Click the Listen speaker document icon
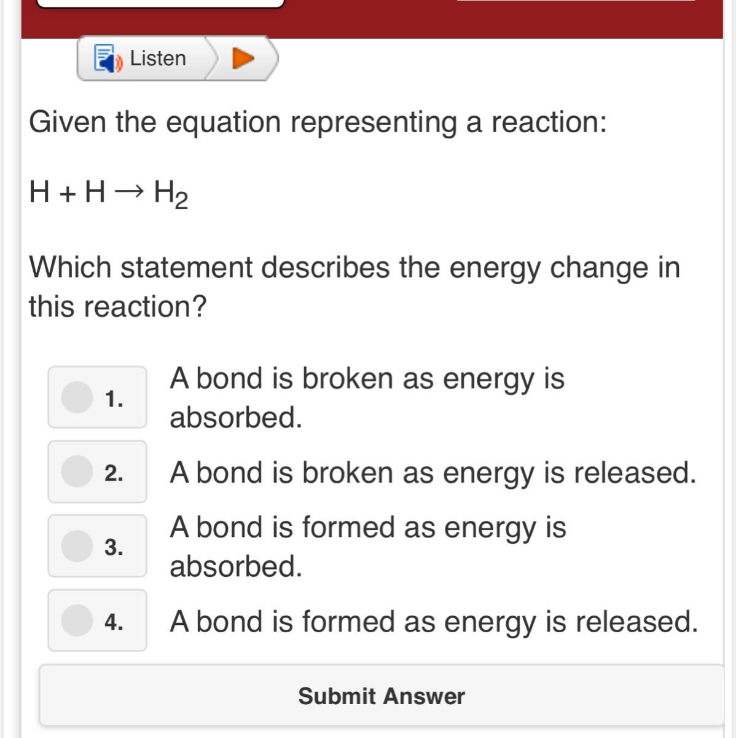Image resolution: width=736 pixels, height=738 pixels. point(107,58)
